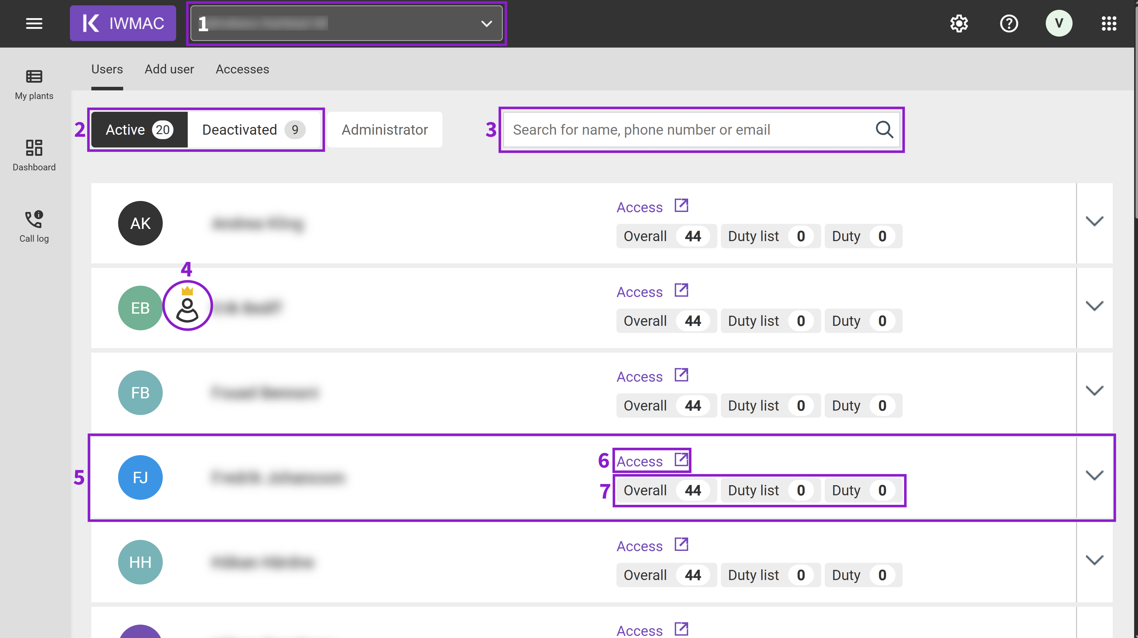Screen dimensions: 1138x638
Task: Click the FB user avatar
Action: [x=140, y=393]
